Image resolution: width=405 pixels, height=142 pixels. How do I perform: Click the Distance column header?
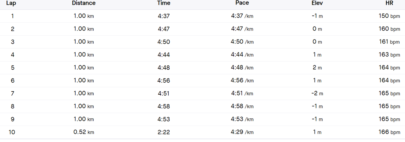[x=84, y=3]
